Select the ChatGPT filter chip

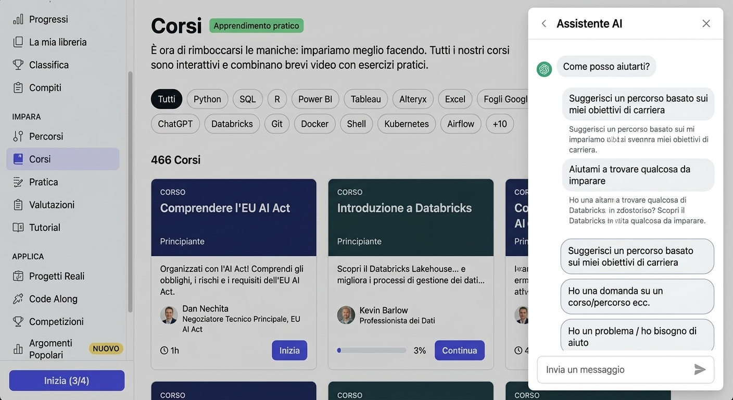pyautogui.click(x=175, y=124)
